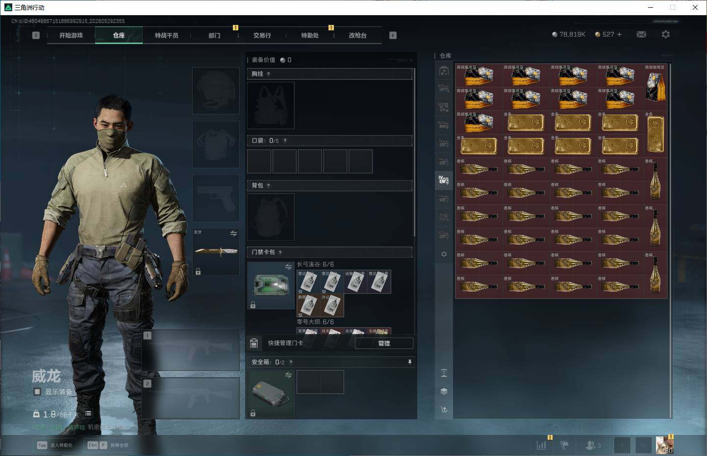Click the 78,819K currency balance

coord(569,34)
